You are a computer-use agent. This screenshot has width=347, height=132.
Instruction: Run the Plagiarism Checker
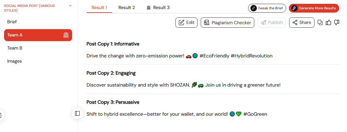pos(227,22)
